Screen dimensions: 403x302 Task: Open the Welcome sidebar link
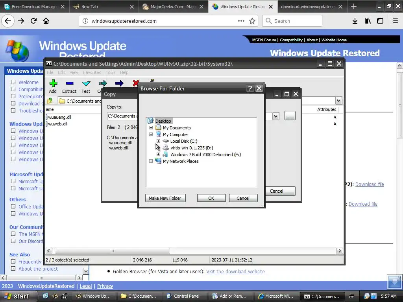[x=28, y=82]
